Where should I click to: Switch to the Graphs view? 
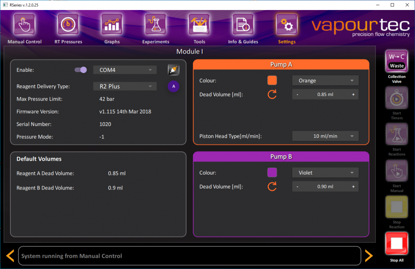click(111, 28)
